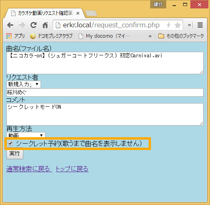Bookmark this page with the star icon

(x=177, y=25)
